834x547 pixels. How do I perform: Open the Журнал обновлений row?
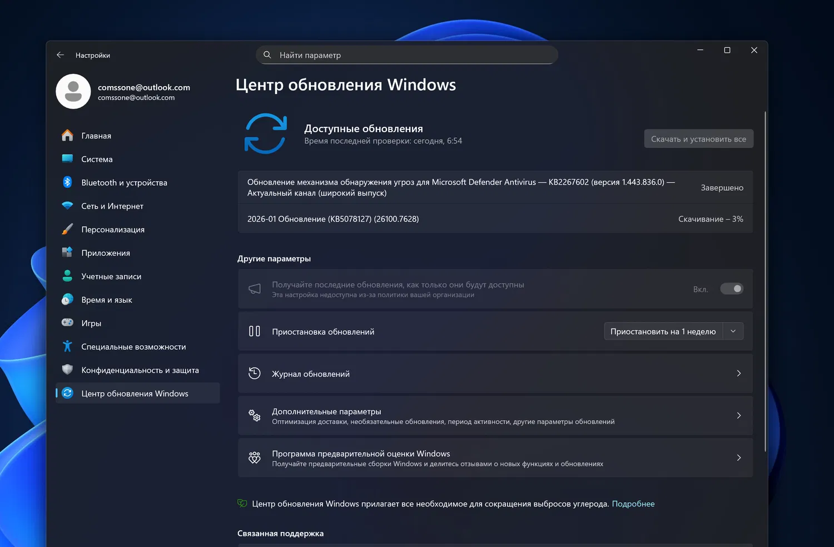click(x=495, y=374)
